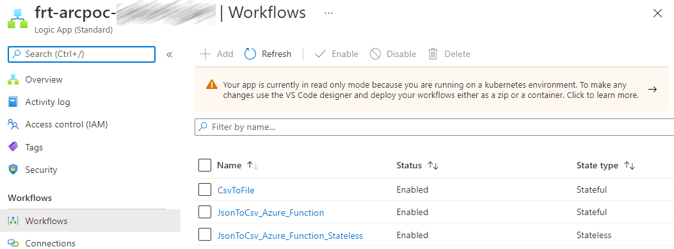Click the Overview icon in sidebar
This screenshot has height=249, width=674.
(13, 79)
